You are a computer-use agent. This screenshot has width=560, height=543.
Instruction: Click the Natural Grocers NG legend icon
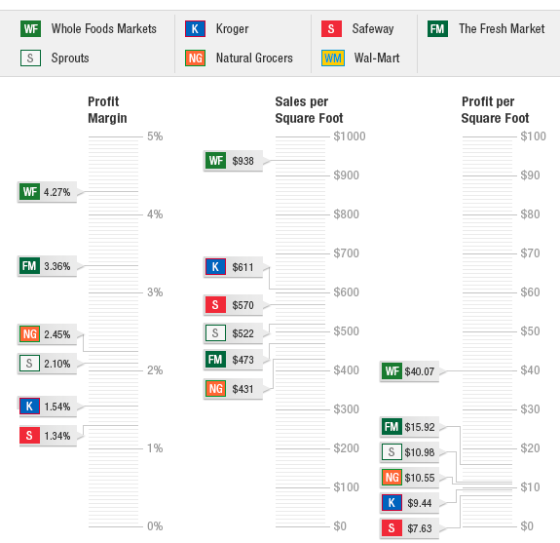[195, 58]
